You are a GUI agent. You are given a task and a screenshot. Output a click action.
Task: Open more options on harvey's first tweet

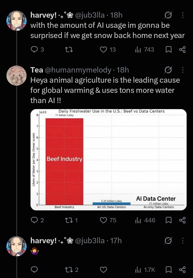183,15
